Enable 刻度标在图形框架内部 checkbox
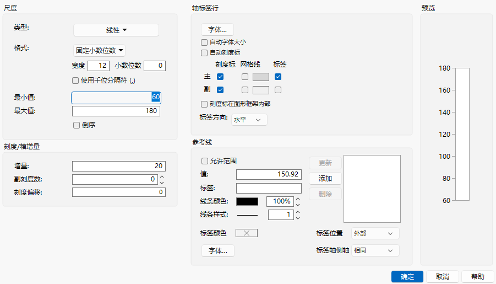The width and height of the screenshot is (496, 284). (204, 104)
